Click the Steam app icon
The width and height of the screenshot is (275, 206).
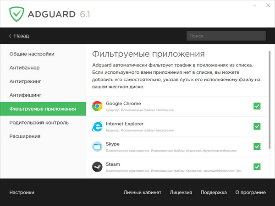coord(97,167)
